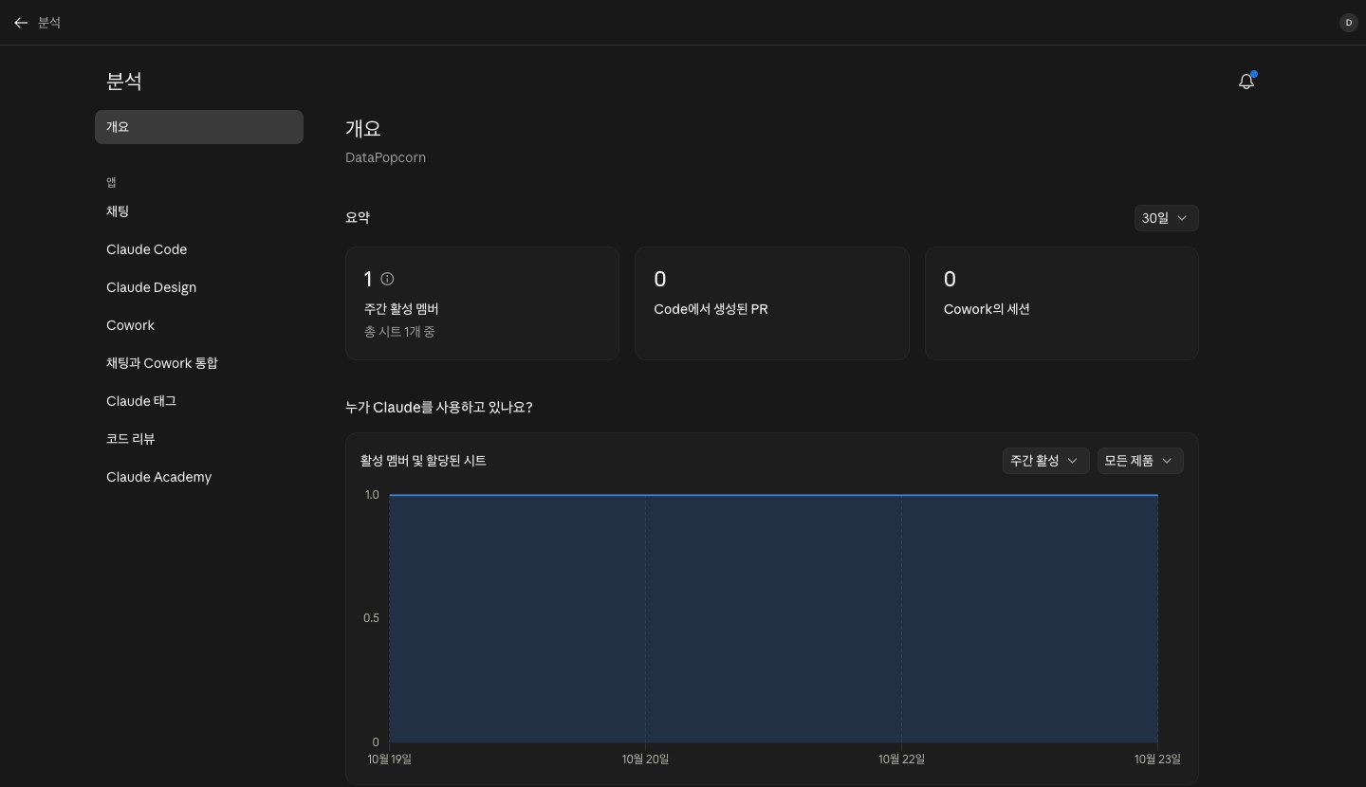
Task: Click info icon beside weekly active members
Action: coord(387,279)
